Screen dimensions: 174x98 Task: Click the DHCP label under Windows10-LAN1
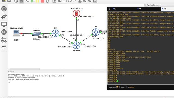pos(16,40)
